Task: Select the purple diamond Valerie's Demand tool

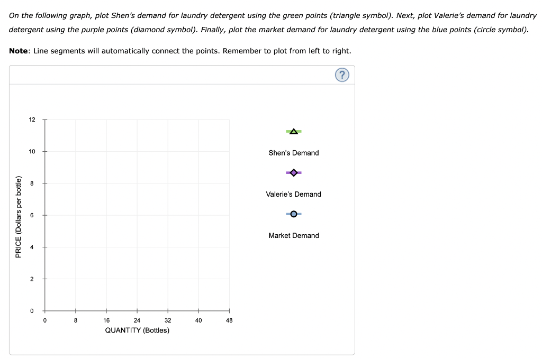Action: [293, 172]
